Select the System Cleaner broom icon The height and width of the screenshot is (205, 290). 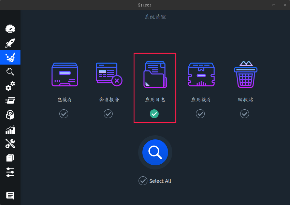(10, 57)
